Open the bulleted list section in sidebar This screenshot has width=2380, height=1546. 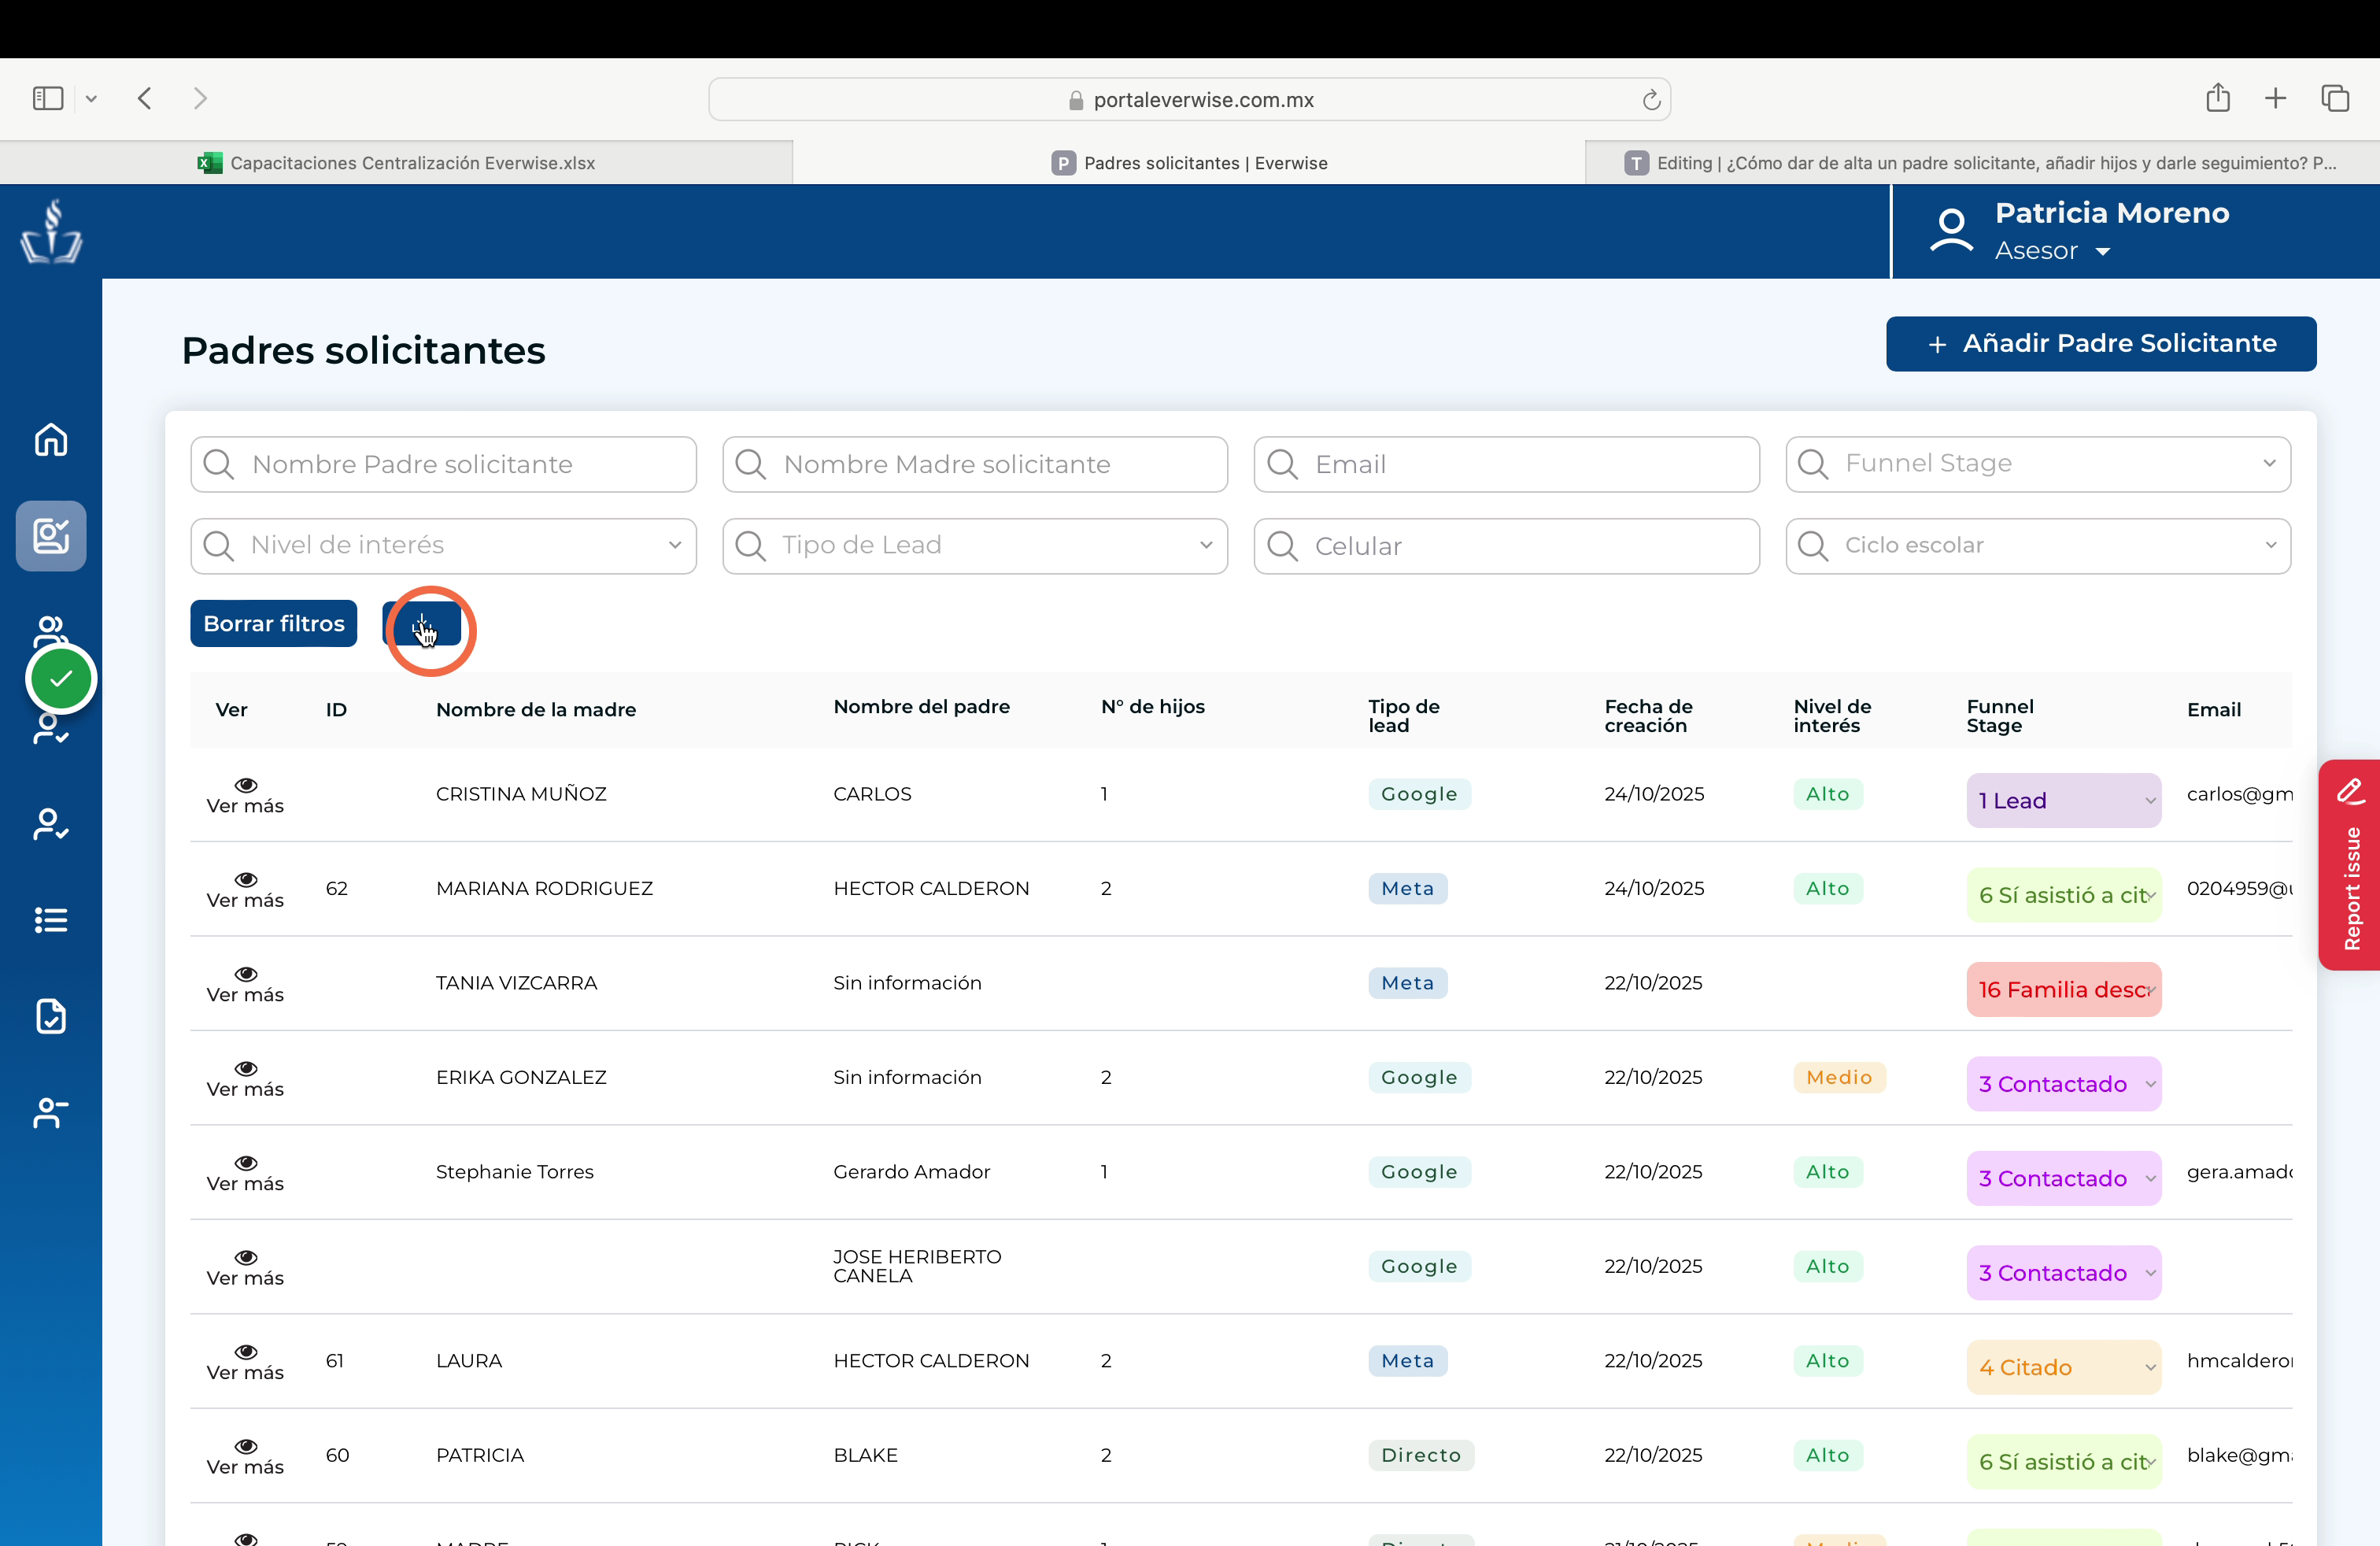(51, 920)
